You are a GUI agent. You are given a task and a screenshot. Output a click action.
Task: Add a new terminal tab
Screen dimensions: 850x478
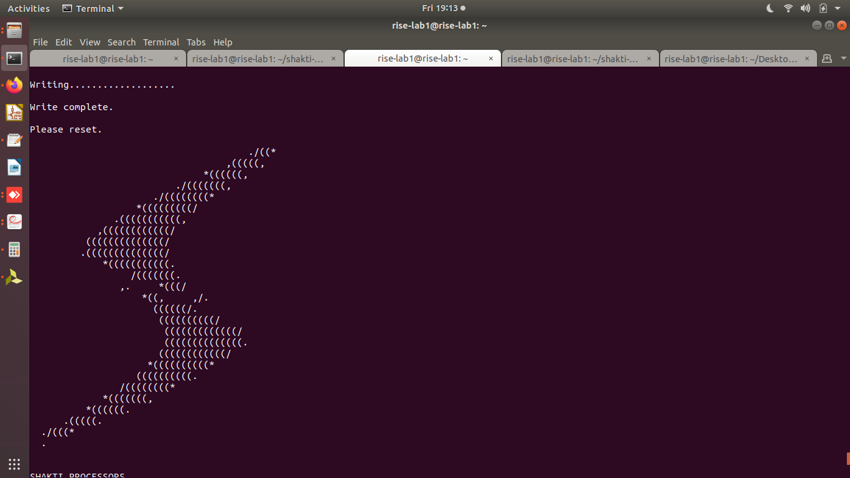[x=827, y=59]
